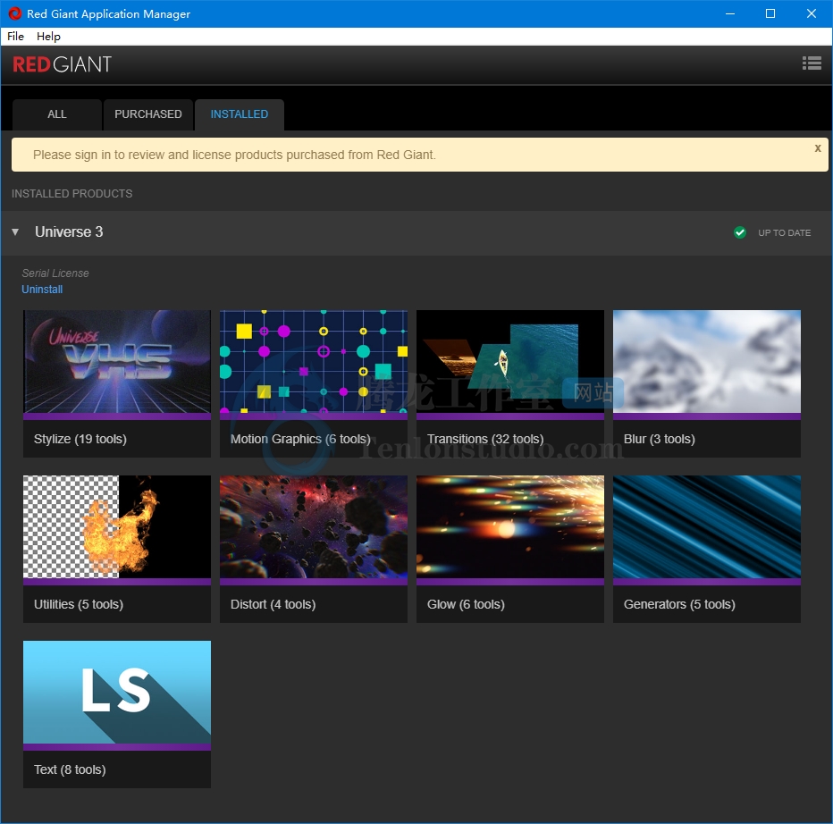This screenshot has width=833, height=824.
Task: Maximize the Application Manager window
Action: point(770,13)
